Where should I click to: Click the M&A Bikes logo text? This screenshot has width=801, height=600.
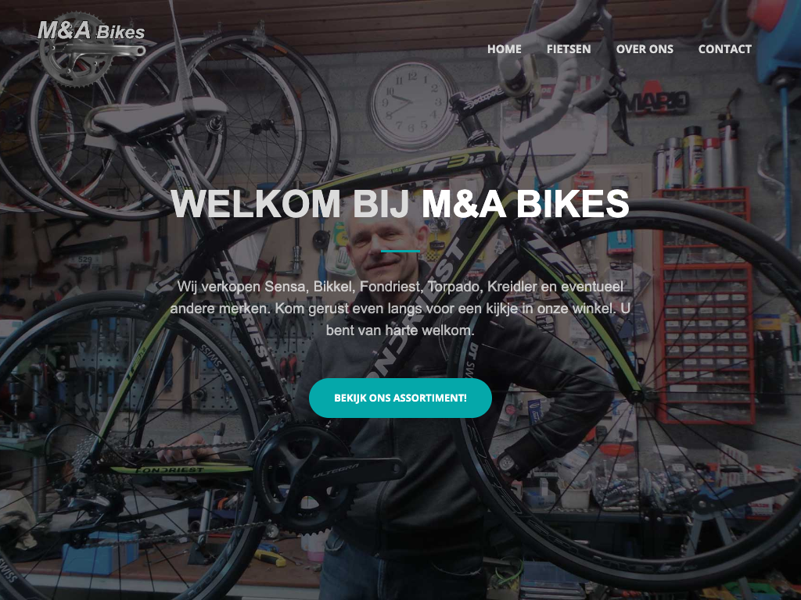(91, 30)
